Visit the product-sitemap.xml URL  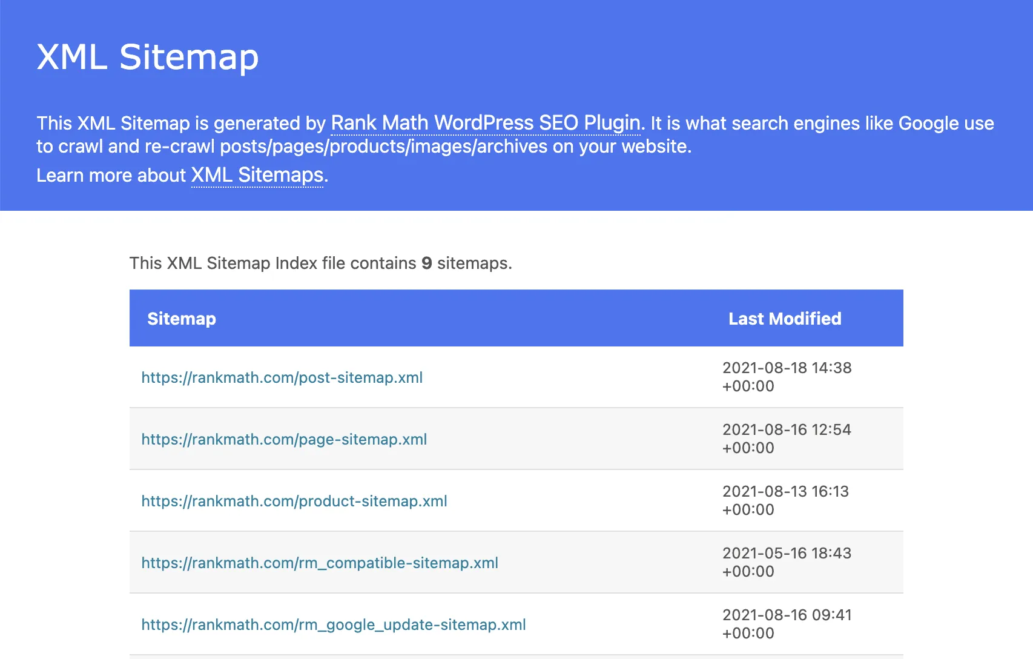click(294, 501)
